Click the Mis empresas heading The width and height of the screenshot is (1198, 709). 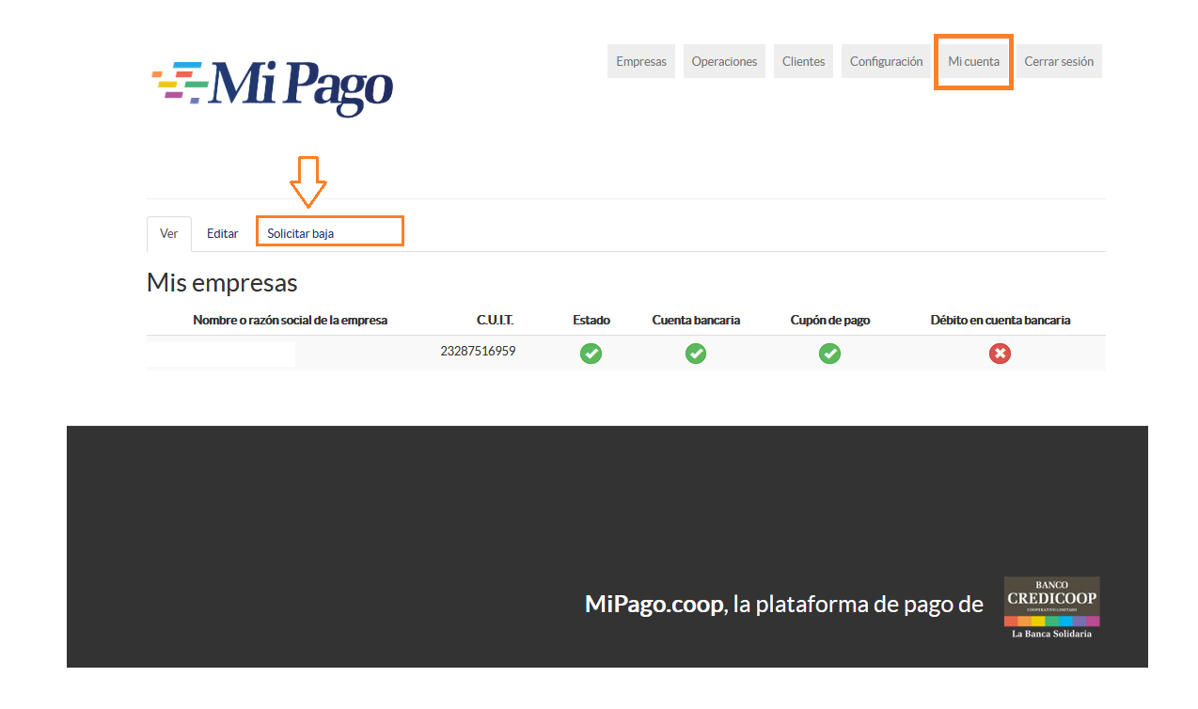pyautogui.click(x=222, y=282)
